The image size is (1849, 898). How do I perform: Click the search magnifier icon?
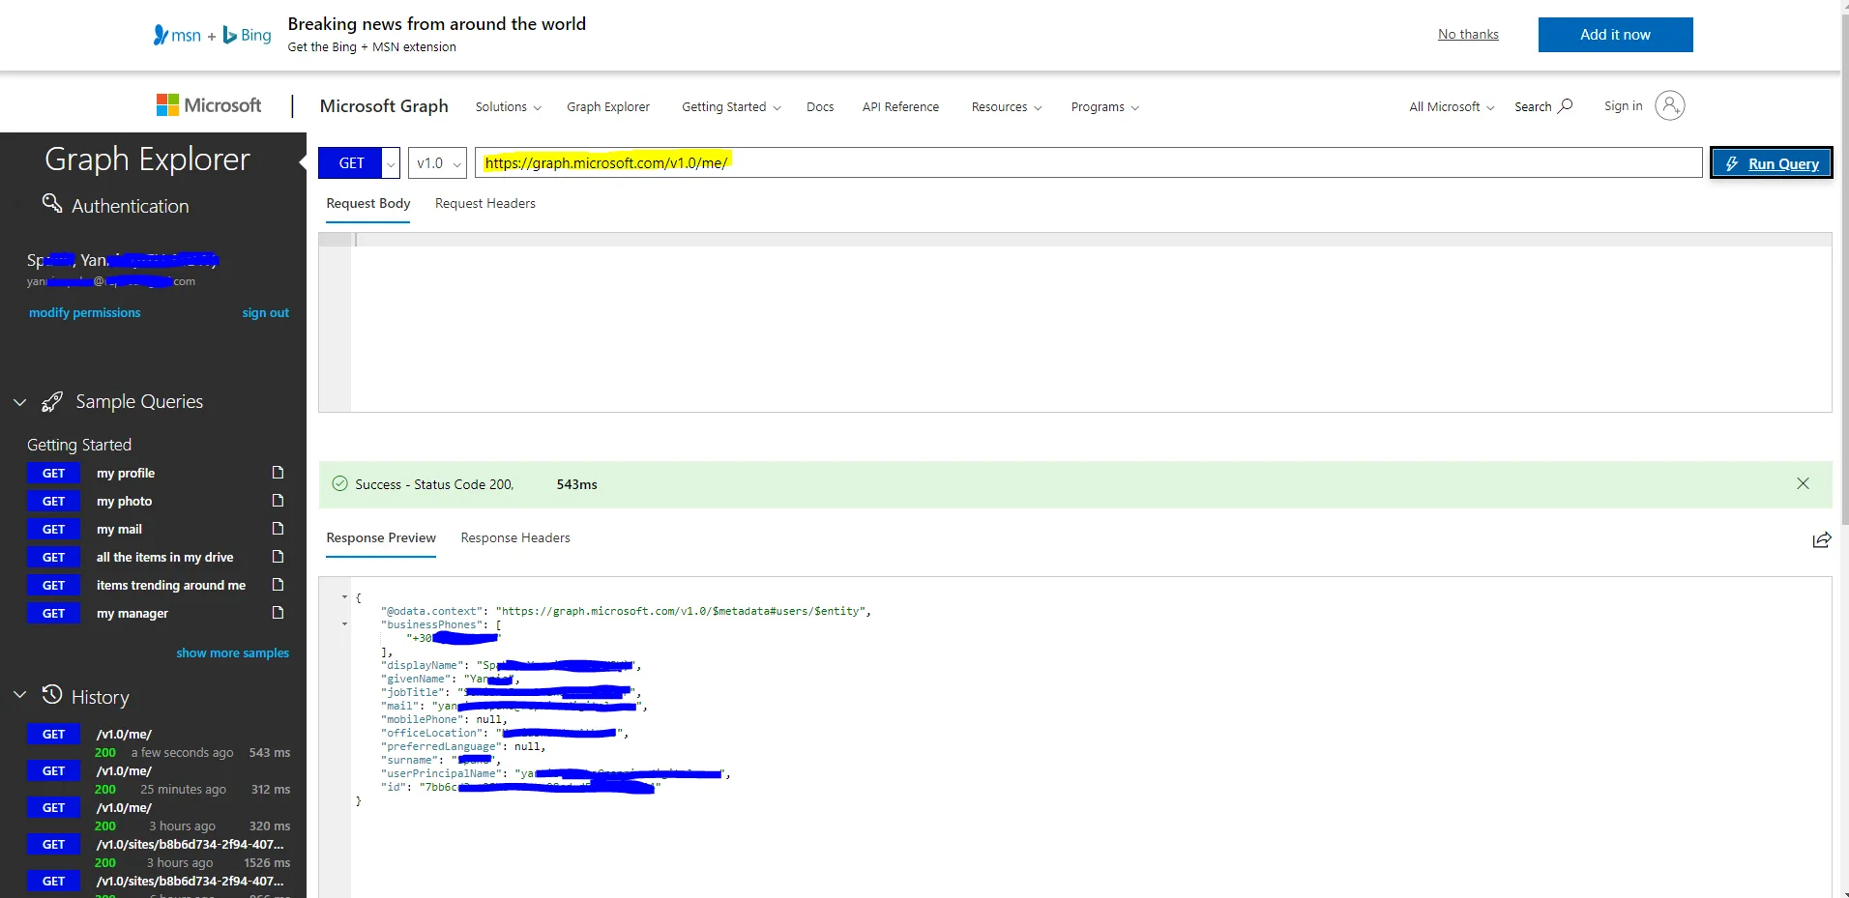pyautogui.click(x=1566, y=105)
